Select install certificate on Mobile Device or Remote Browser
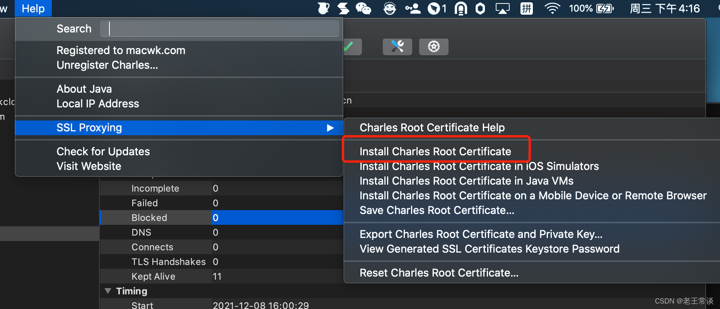720x309 pixels. (x=533, y=195)
